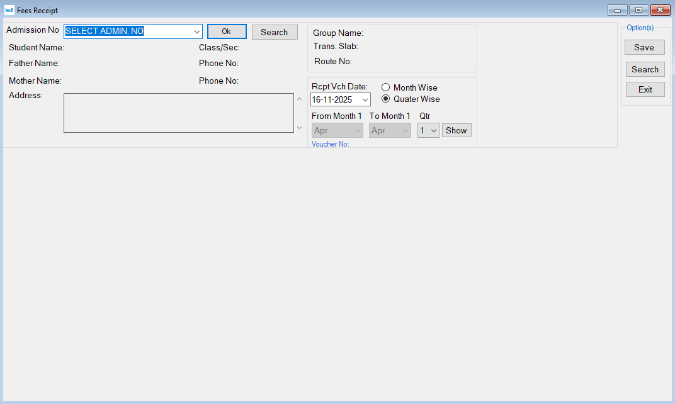Click Search button next to Ok

coord(275,32)
